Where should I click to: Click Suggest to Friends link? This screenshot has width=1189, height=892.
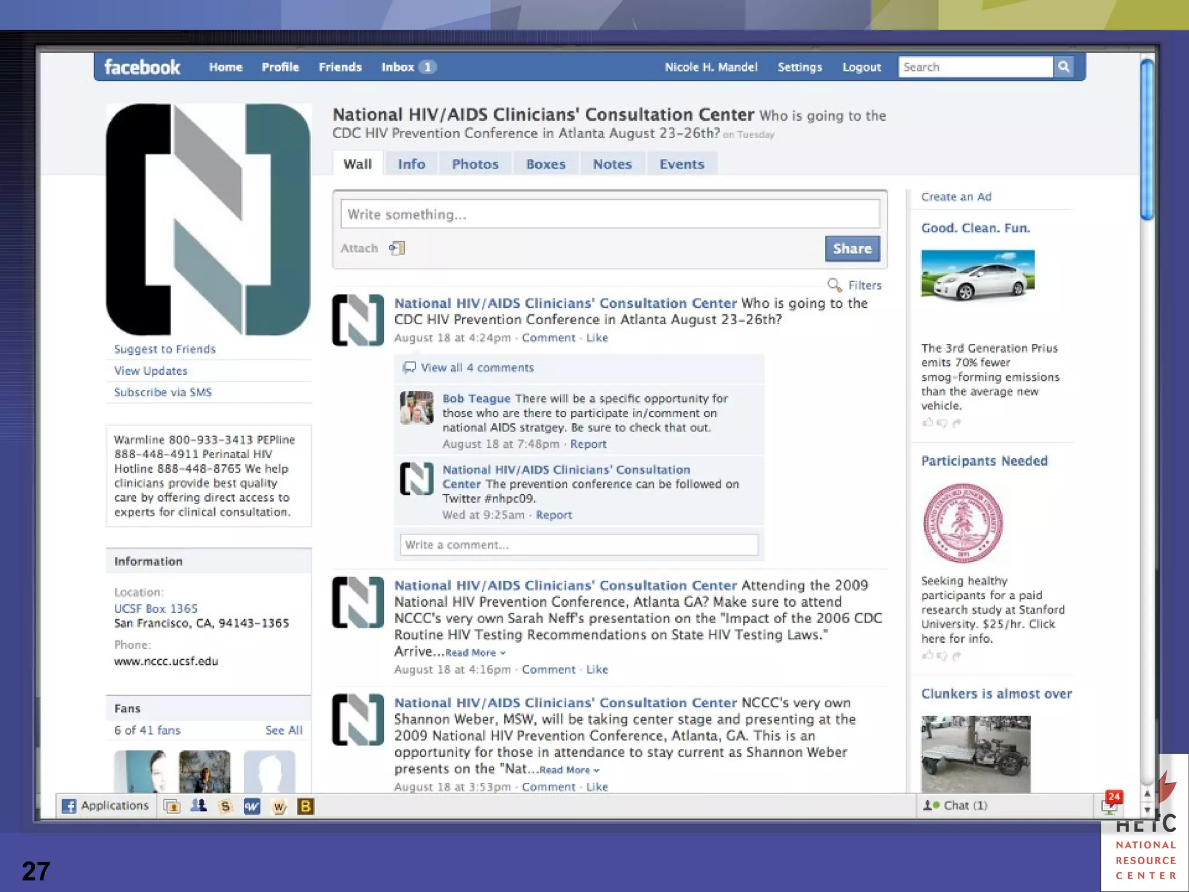pyautogui.click(x=164, y=349)
